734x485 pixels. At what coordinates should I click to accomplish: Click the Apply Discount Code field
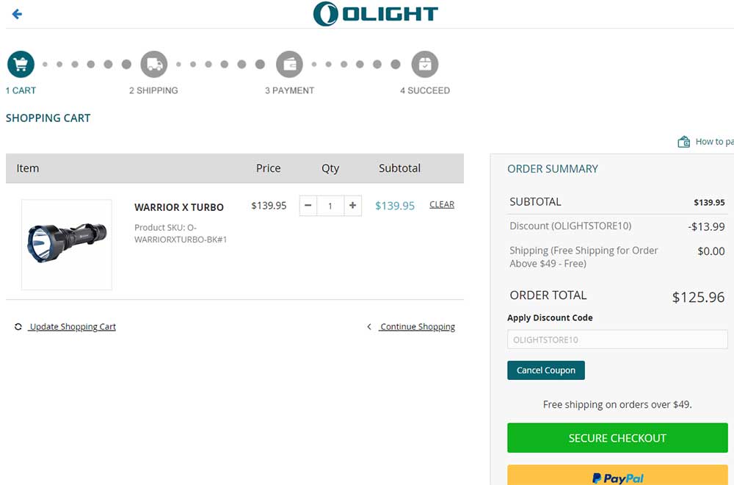pos(617,339)
